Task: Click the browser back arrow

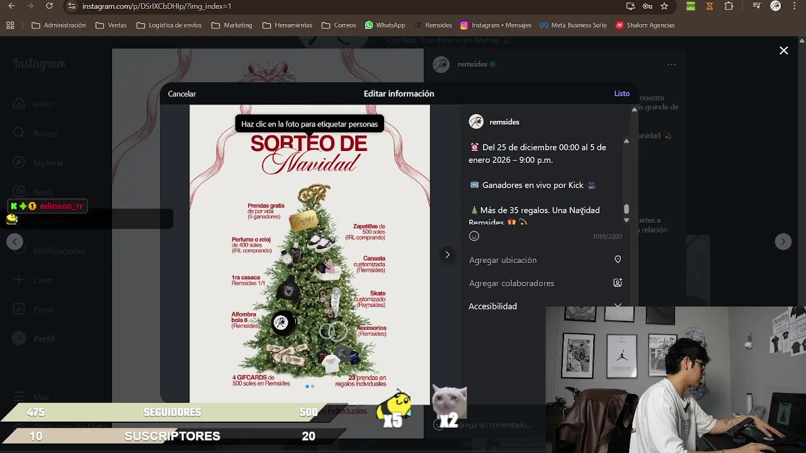Action: point(11,6)
